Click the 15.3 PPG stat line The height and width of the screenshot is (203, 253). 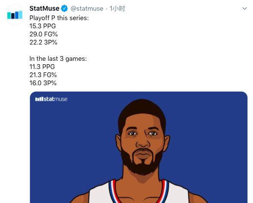pyautogui.click(x=42, y=26)
